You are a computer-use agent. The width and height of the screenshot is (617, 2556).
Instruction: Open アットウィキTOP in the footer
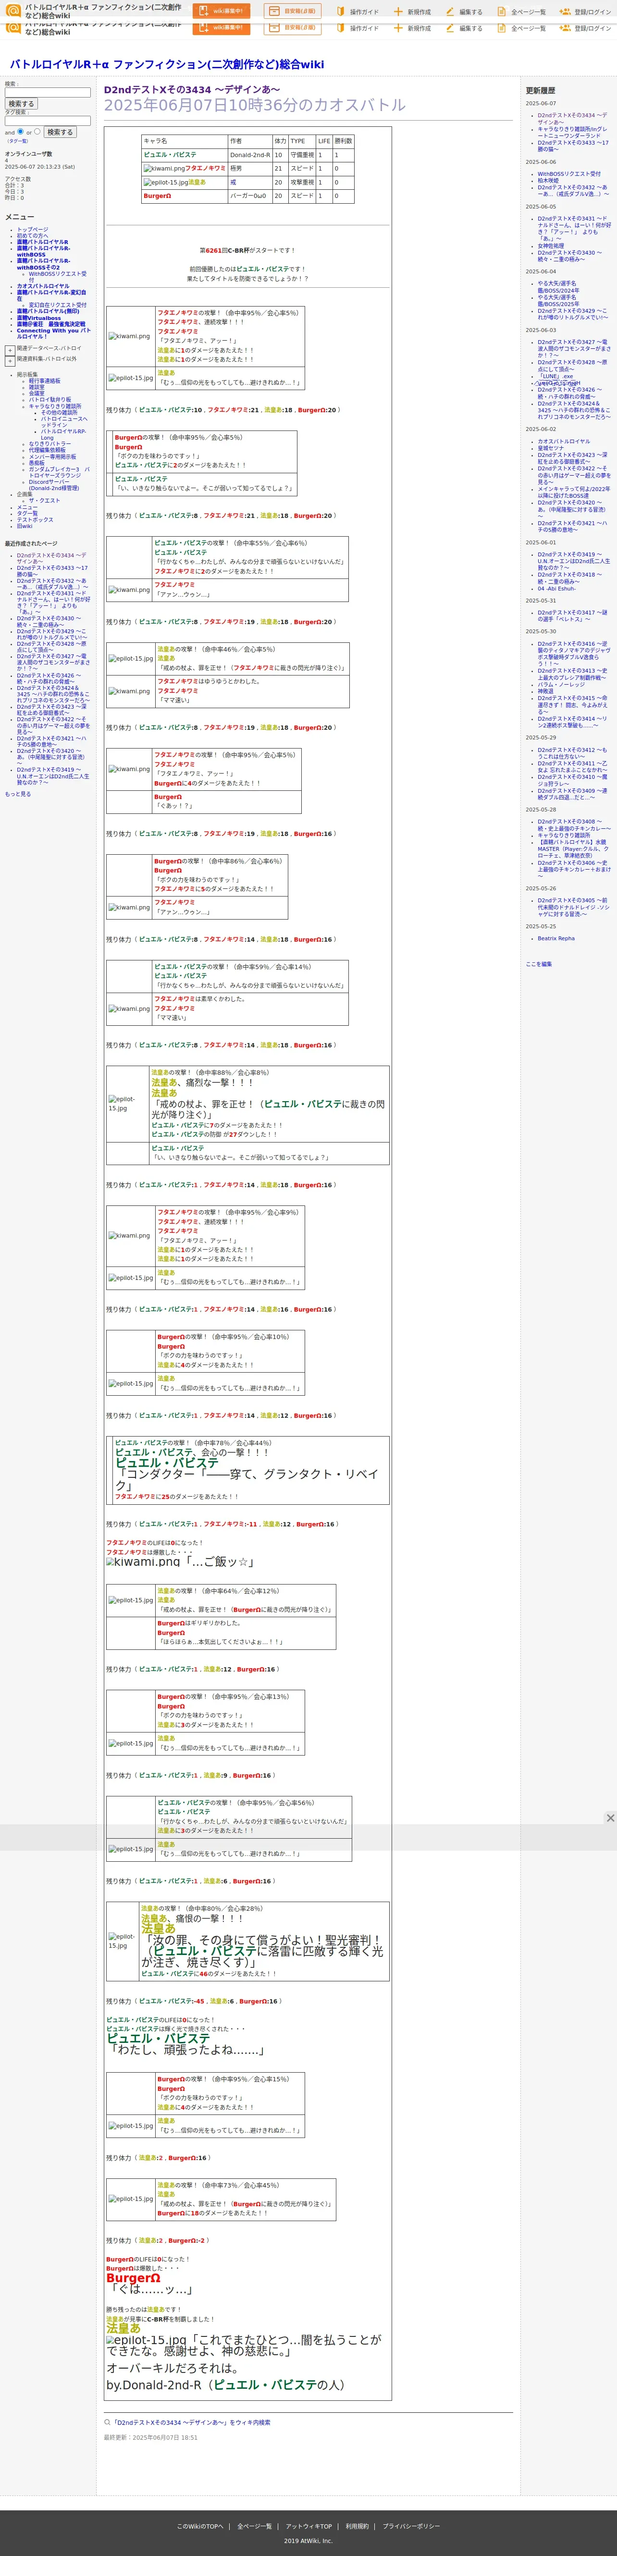coord(308,2526)
